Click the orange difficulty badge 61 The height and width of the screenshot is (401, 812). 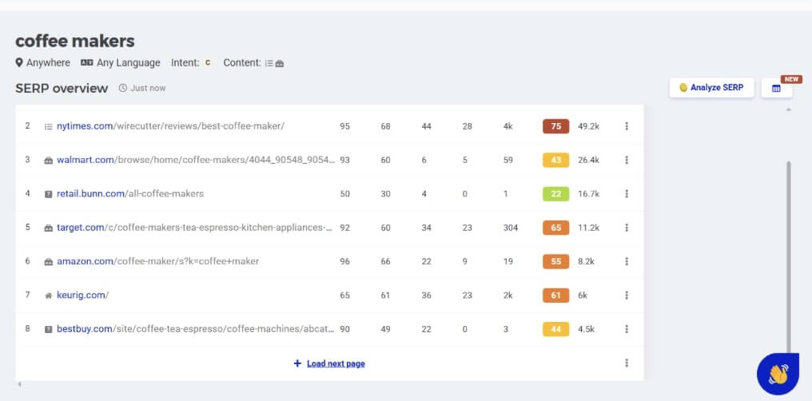point(555,296)
